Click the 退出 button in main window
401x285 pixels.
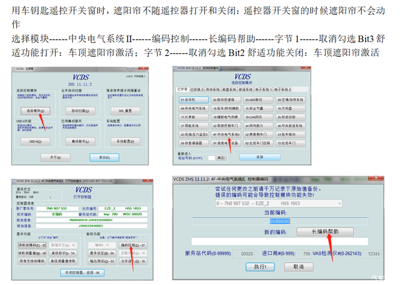(x=104, y=157)
